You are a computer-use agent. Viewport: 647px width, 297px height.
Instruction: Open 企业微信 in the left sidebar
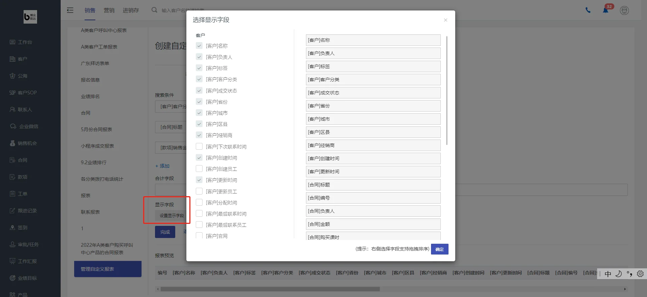coord(24,126)
